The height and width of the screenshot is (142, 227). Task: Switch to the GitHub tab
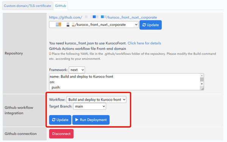[x=61, y=6]
